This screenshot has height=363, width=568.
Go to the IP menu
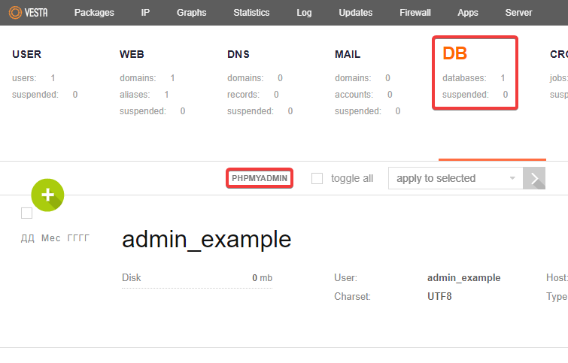click(145, 13)
